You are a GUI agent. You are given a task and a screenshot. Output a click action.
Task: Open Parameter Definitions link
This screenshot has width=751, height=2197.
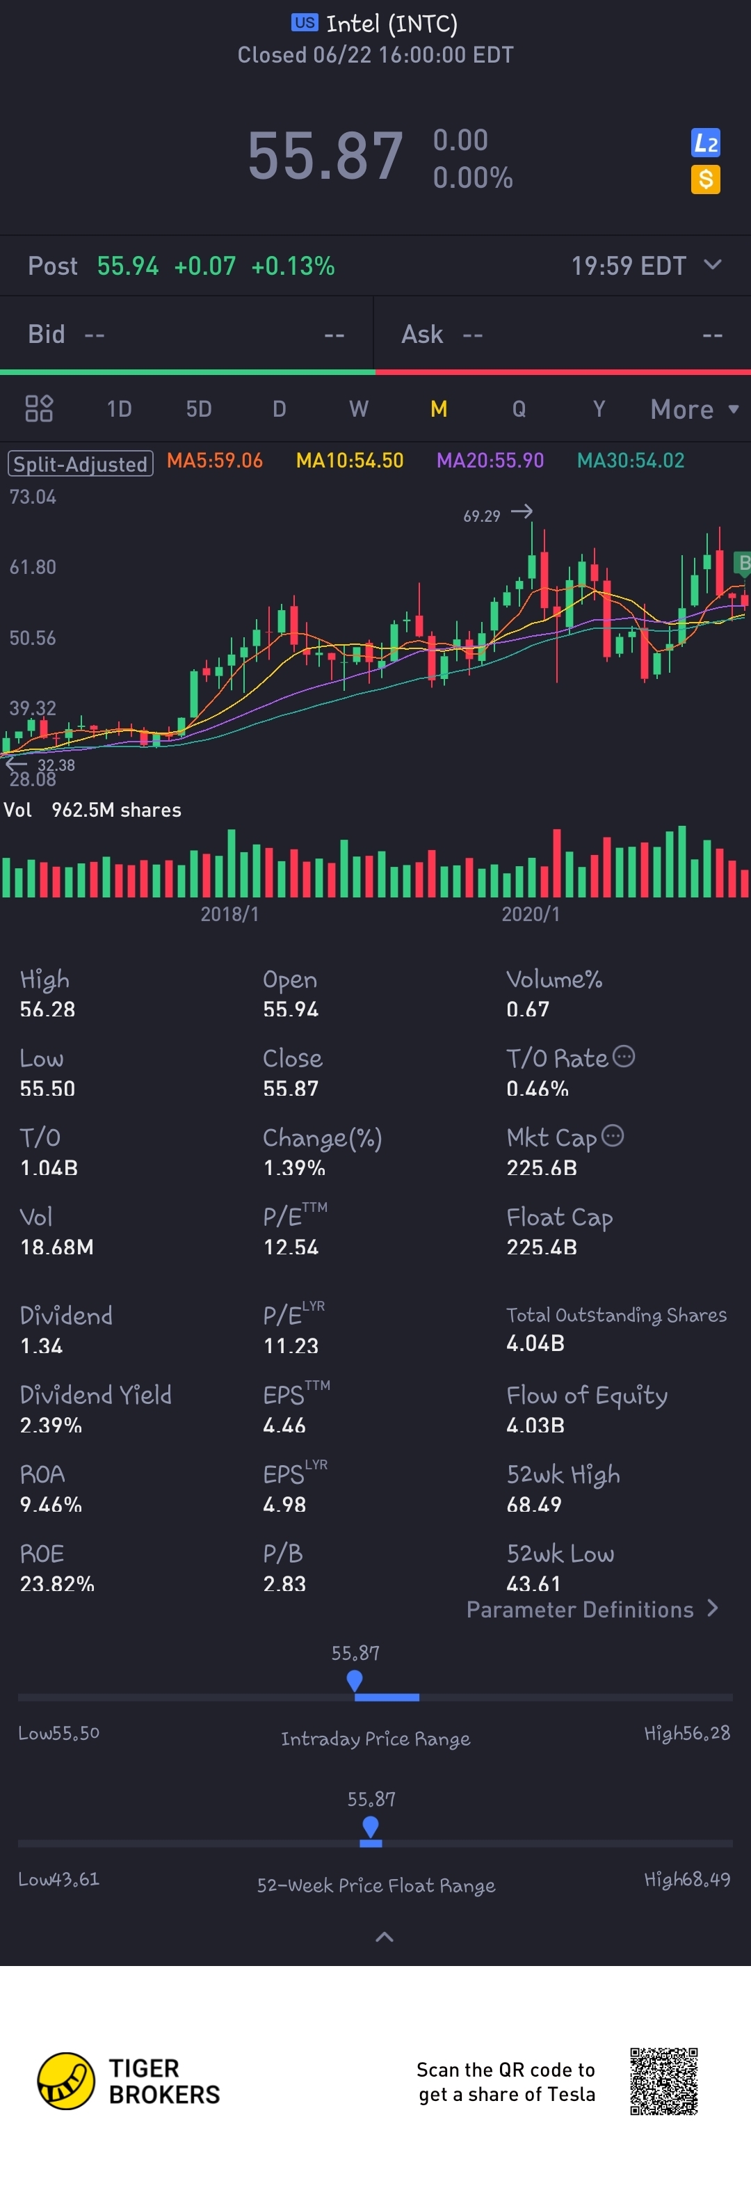coord(592,1609)
